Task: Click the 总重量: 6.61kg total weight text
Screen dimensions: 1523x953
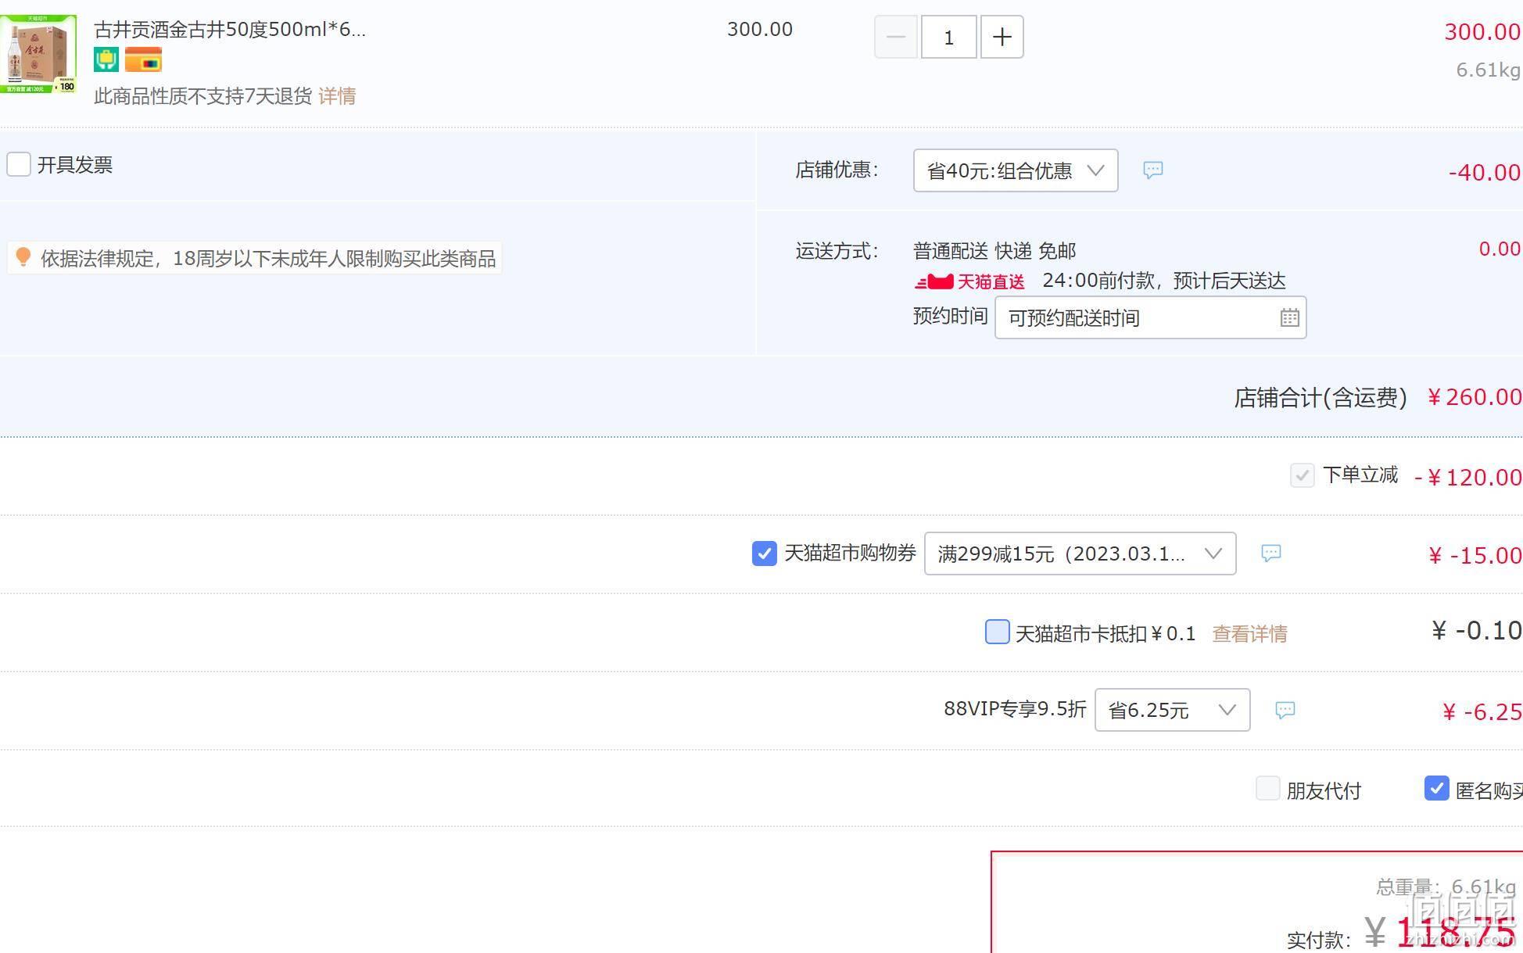Action: pos(1446,887)
